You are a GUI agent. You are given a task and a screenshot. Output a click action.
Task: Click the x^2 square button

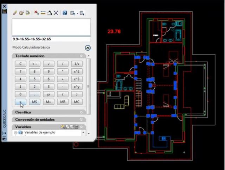coord(77,71)
